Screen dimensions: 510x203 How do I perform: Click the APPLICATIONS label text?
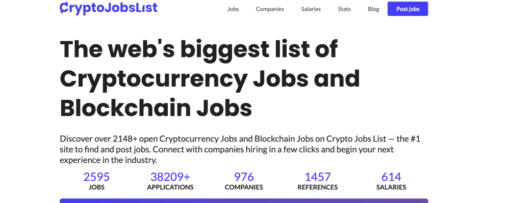pos(170,187)
